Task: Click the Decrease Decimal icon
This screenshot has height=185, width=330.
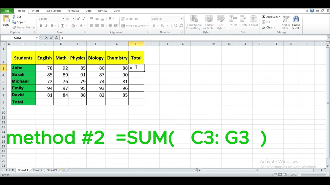Action: click(x=181, y=26)
